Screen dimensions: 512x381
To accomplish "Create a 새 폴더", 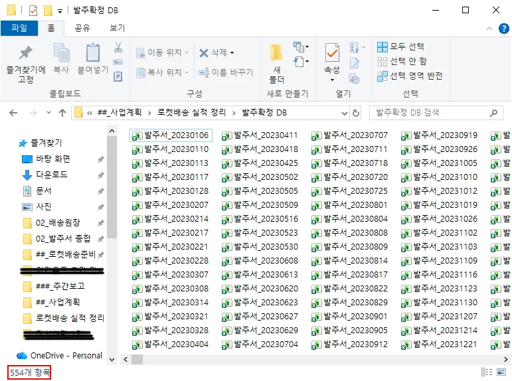I will click(276, 64).
